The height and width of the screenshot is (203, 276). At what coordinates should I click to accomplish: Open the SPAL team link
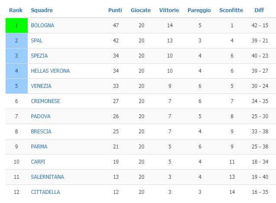pos(37,41)
